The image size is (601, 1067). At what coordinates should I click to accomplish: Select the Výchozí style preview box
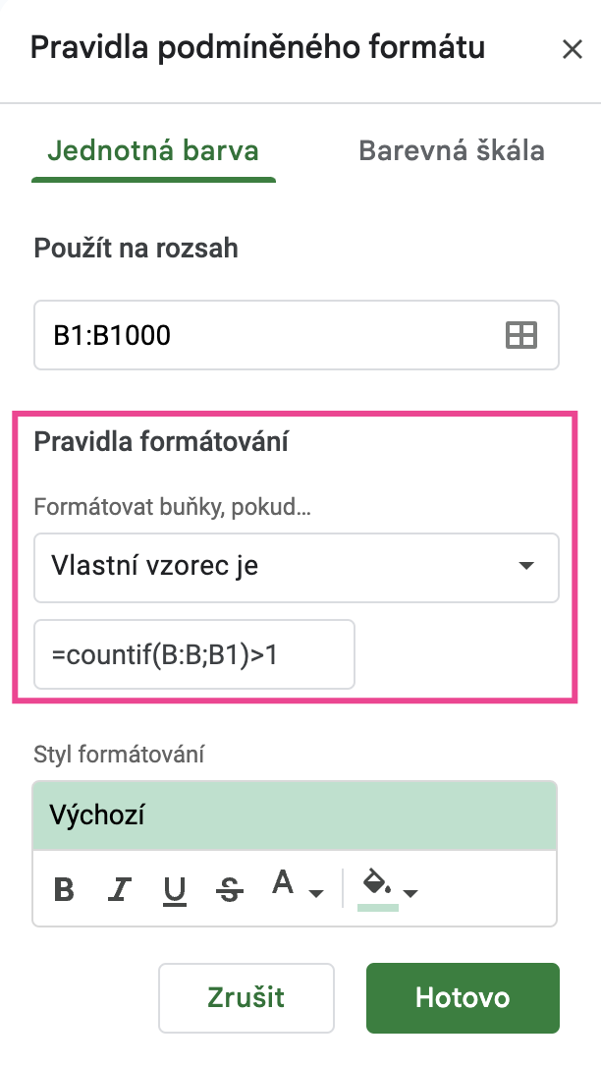[295, 815]
